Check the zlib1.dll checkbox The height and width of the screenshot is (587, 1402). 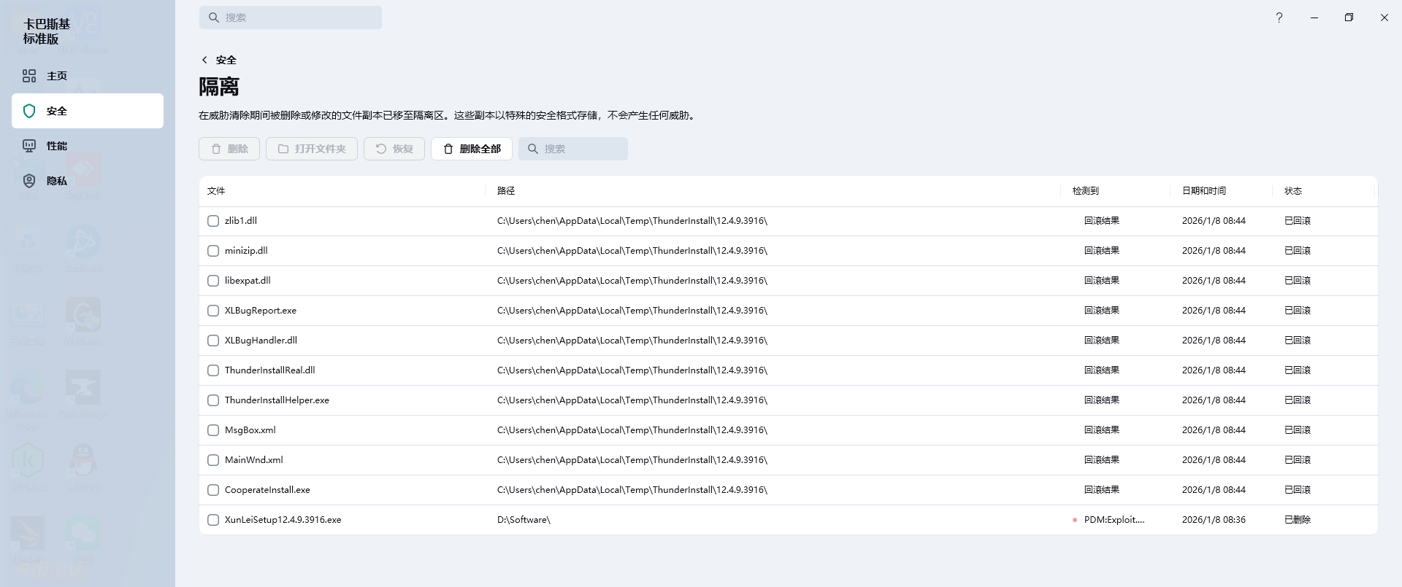coord(213,221)
